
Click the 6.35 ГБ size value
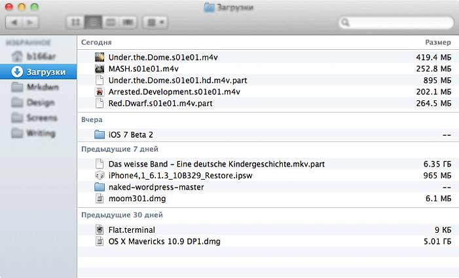437,164
